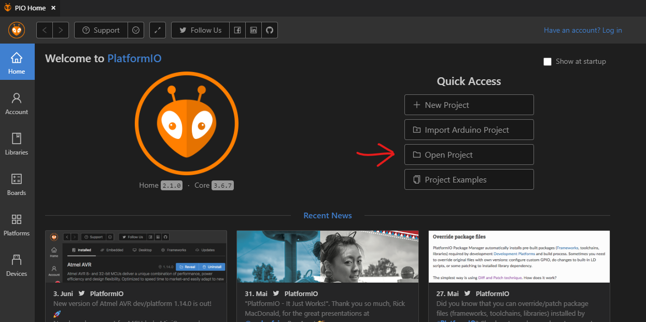Click the Recent News heading link
The height and width of the screenshot is (322, 646).
328,216
